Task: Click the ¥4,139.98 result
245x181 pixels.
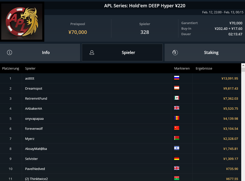Action: pyautogui.click(x=231, y=119)
